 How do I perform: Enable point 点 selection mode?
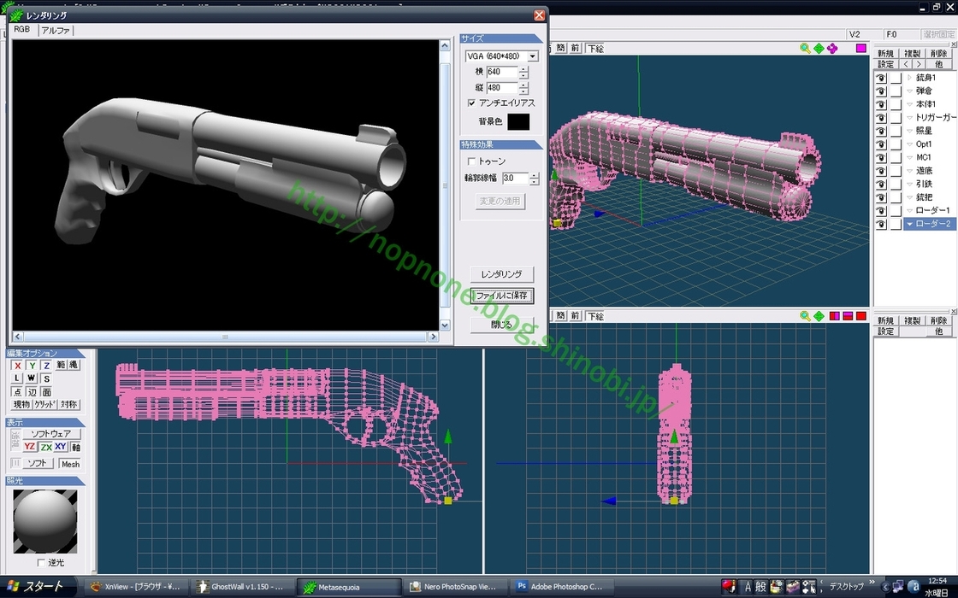pyautogui.click(x=17, y=392)
